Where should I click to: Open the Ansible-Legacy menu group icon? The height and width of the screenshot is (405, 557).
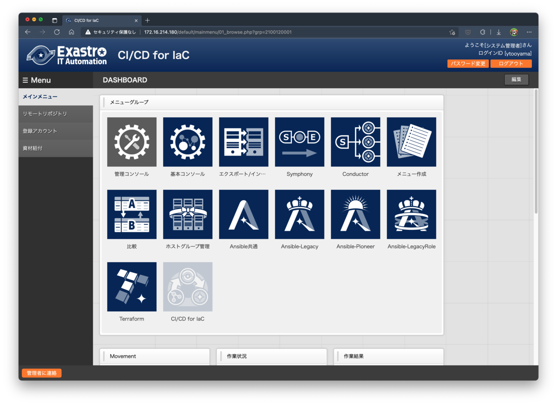(299, 214)
